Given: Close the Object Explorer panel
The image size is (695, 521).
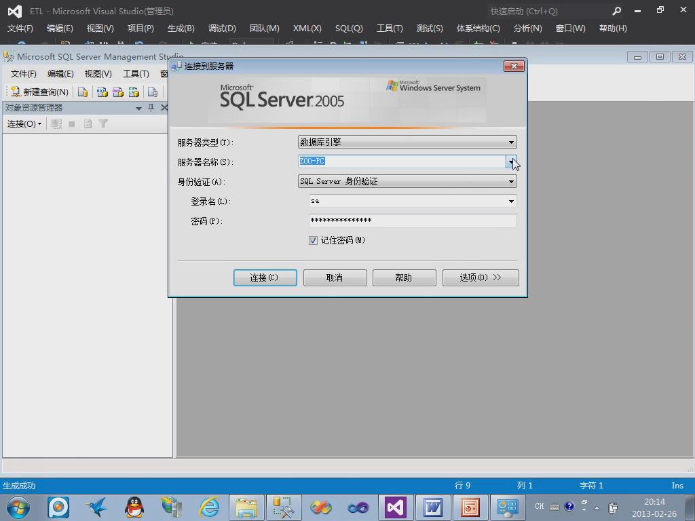Looking at the screenshot, I should (164, 108).
